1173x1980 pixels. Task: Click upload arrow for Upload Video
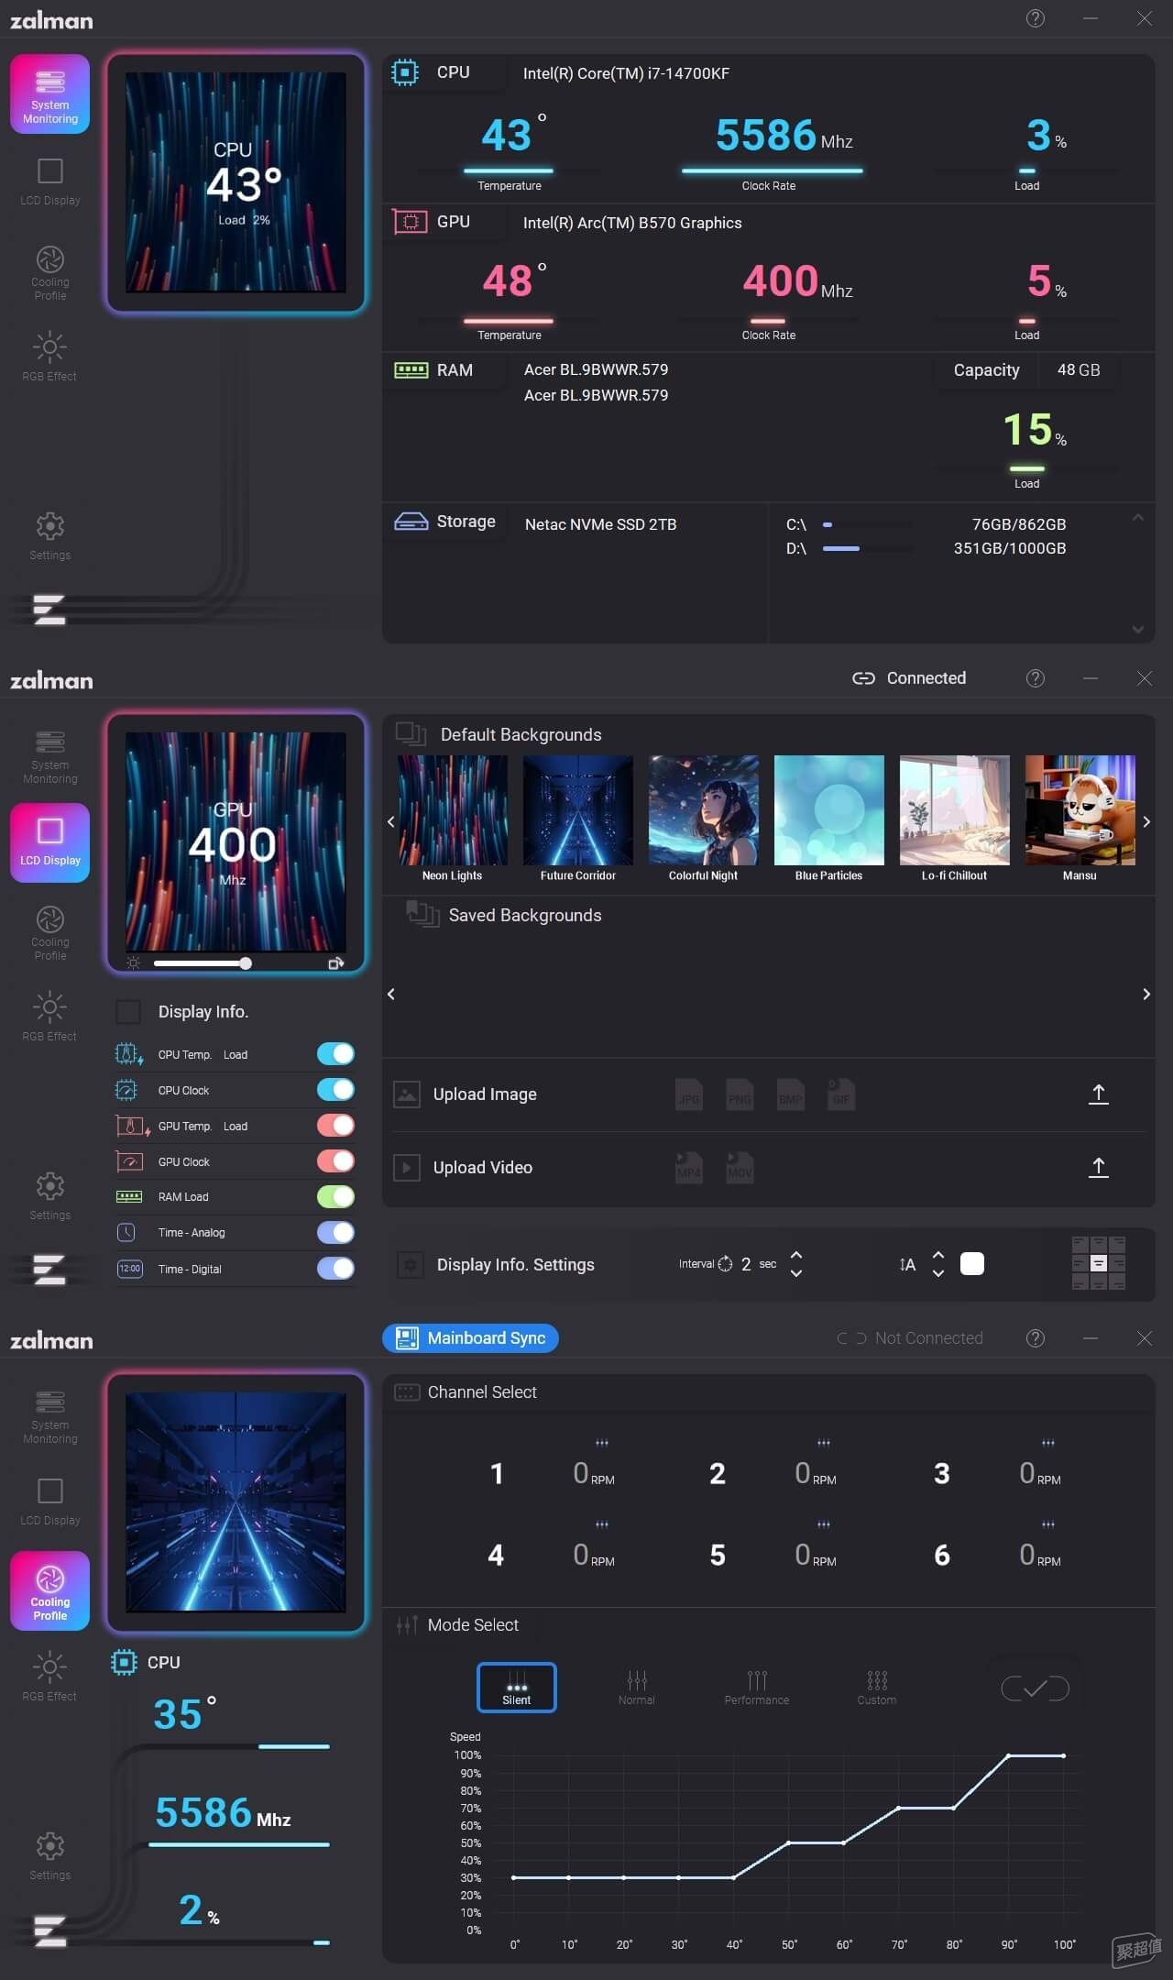tap(1099, 1167)
